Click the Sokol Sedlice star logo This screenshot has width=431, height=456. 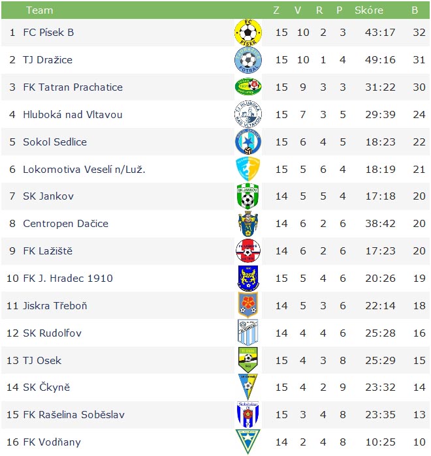click(248, 142)
